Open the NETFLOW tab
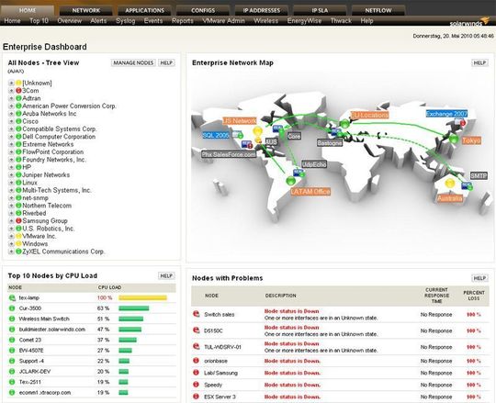Image resolution: width=496 pixels, height=403 pixels. (378, 10)
